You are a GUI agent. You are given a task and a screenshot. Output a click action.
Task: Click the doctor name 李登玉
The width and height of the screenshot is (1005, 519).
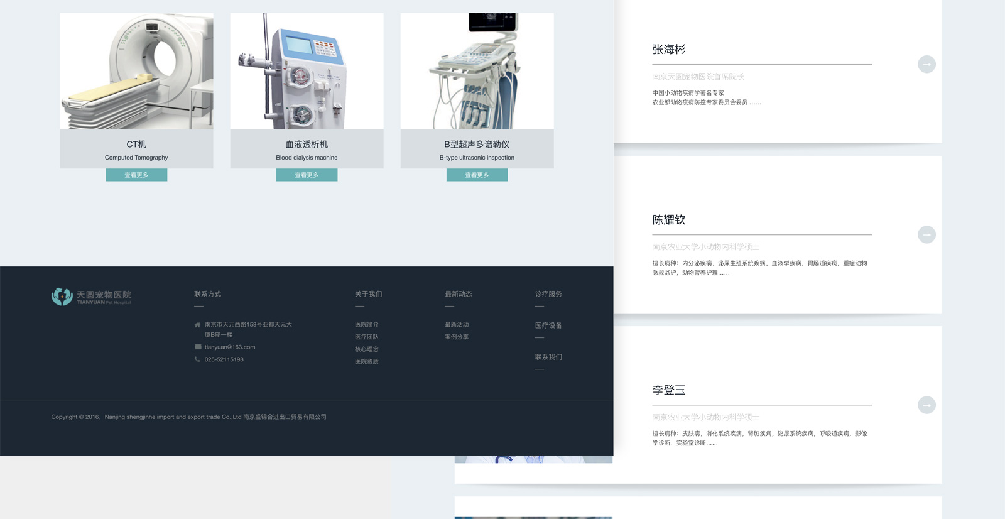click(669, 390)
